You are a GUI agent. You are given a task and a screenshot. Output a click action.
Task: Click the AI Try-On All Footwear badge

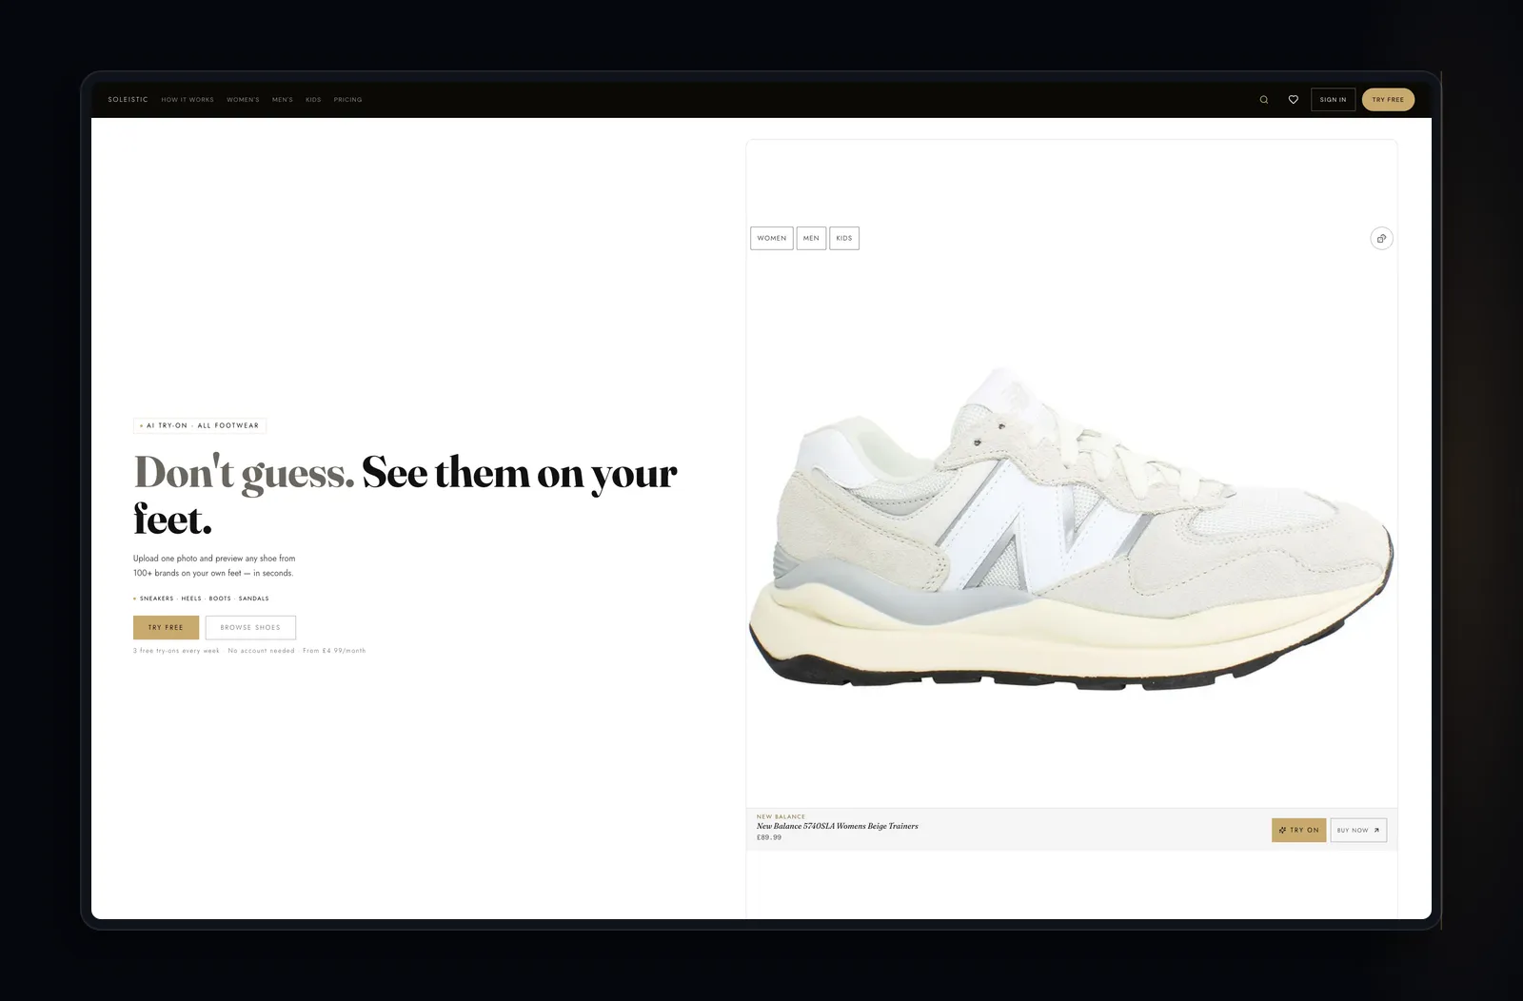[200, 425]
